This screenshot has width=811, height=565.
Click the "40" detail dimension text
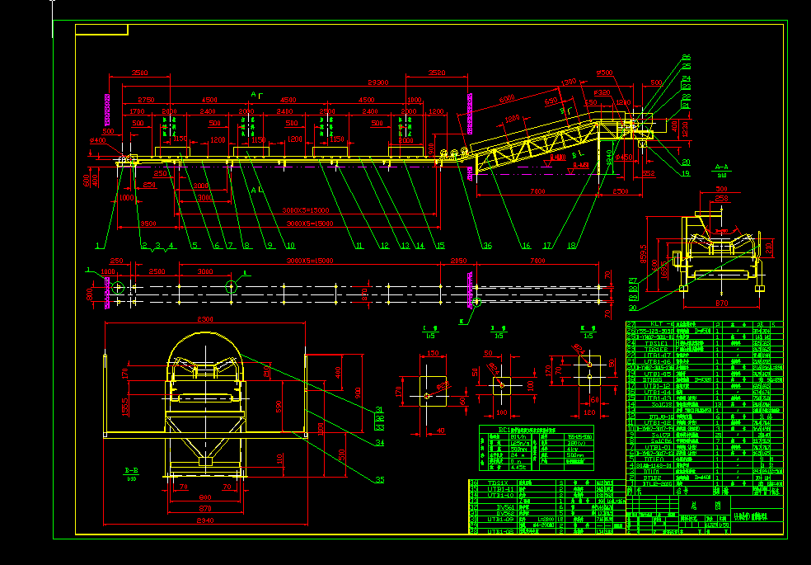click(440, 431)
